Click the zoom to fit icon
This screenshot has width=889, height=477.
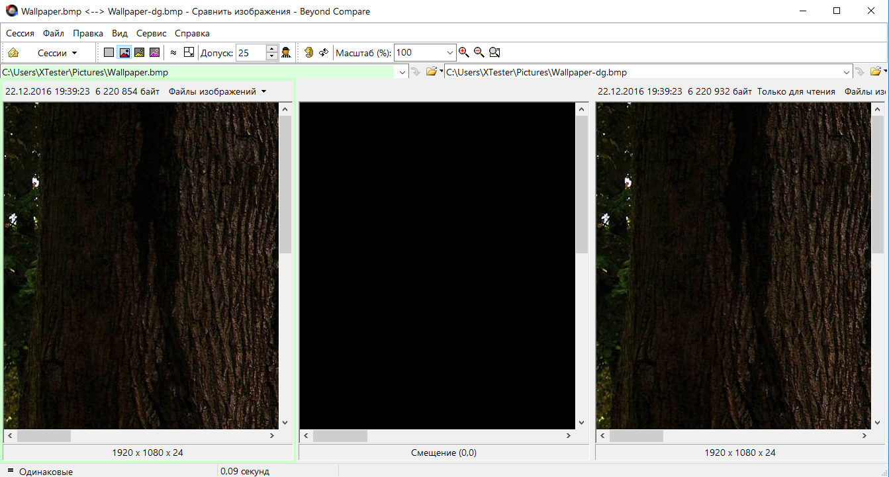494,53
